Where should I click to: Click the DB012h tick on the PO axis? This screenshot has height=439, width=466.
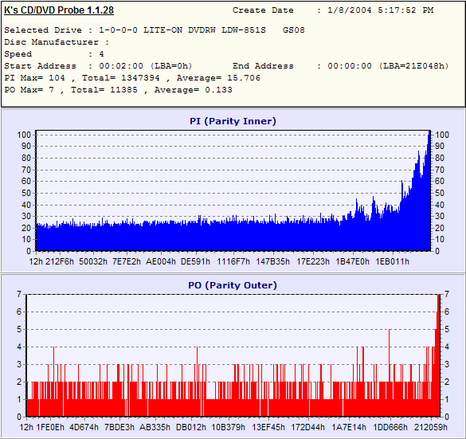coord(191,427)
